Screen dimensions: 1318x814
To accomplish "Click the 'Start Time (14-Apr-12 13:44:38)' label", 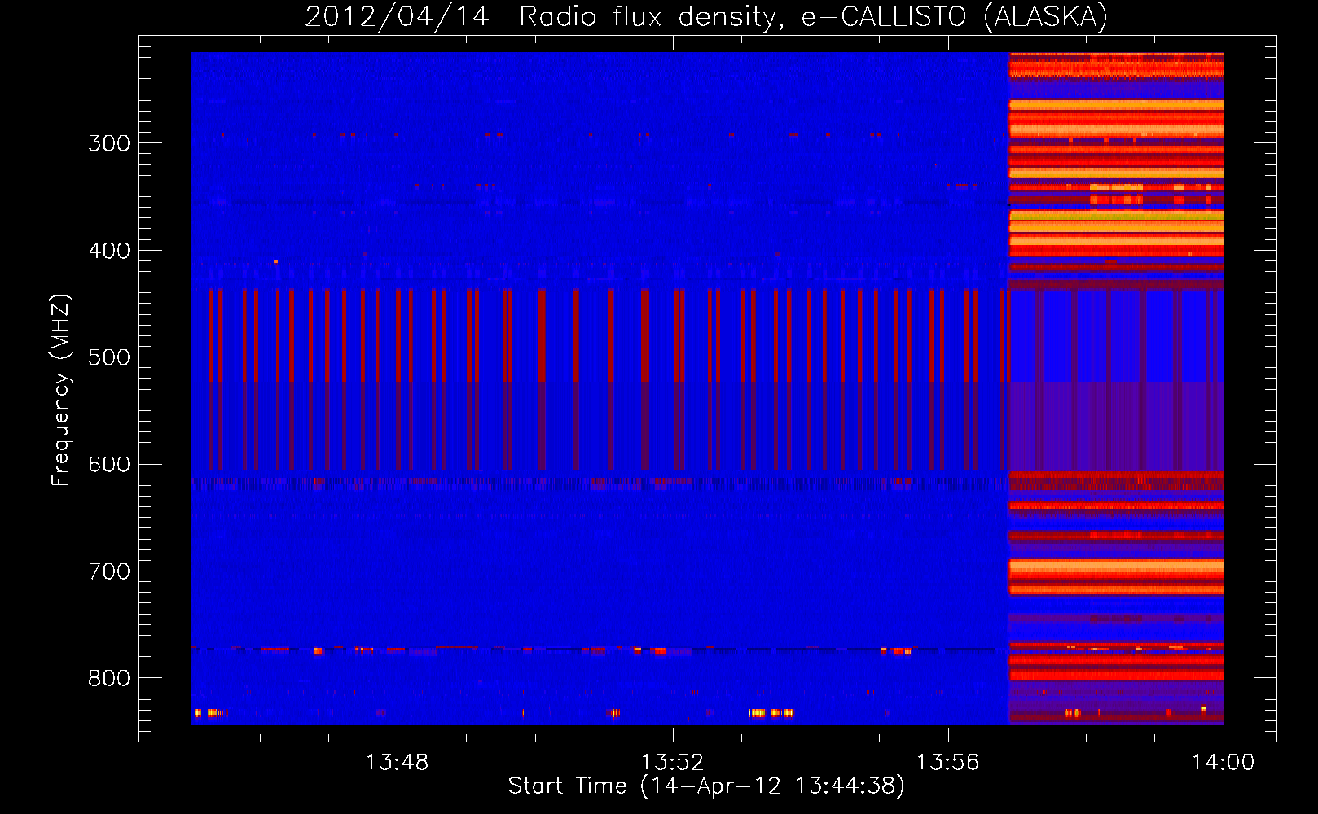I will [706, 786].
